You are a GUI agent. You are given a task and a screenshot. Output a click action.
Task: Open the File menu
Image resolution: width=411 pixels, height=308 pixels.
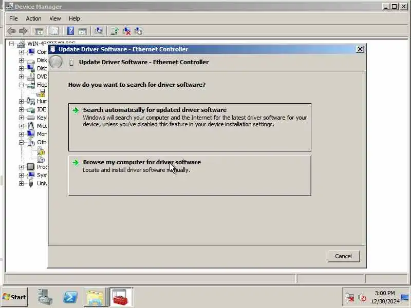13,18
